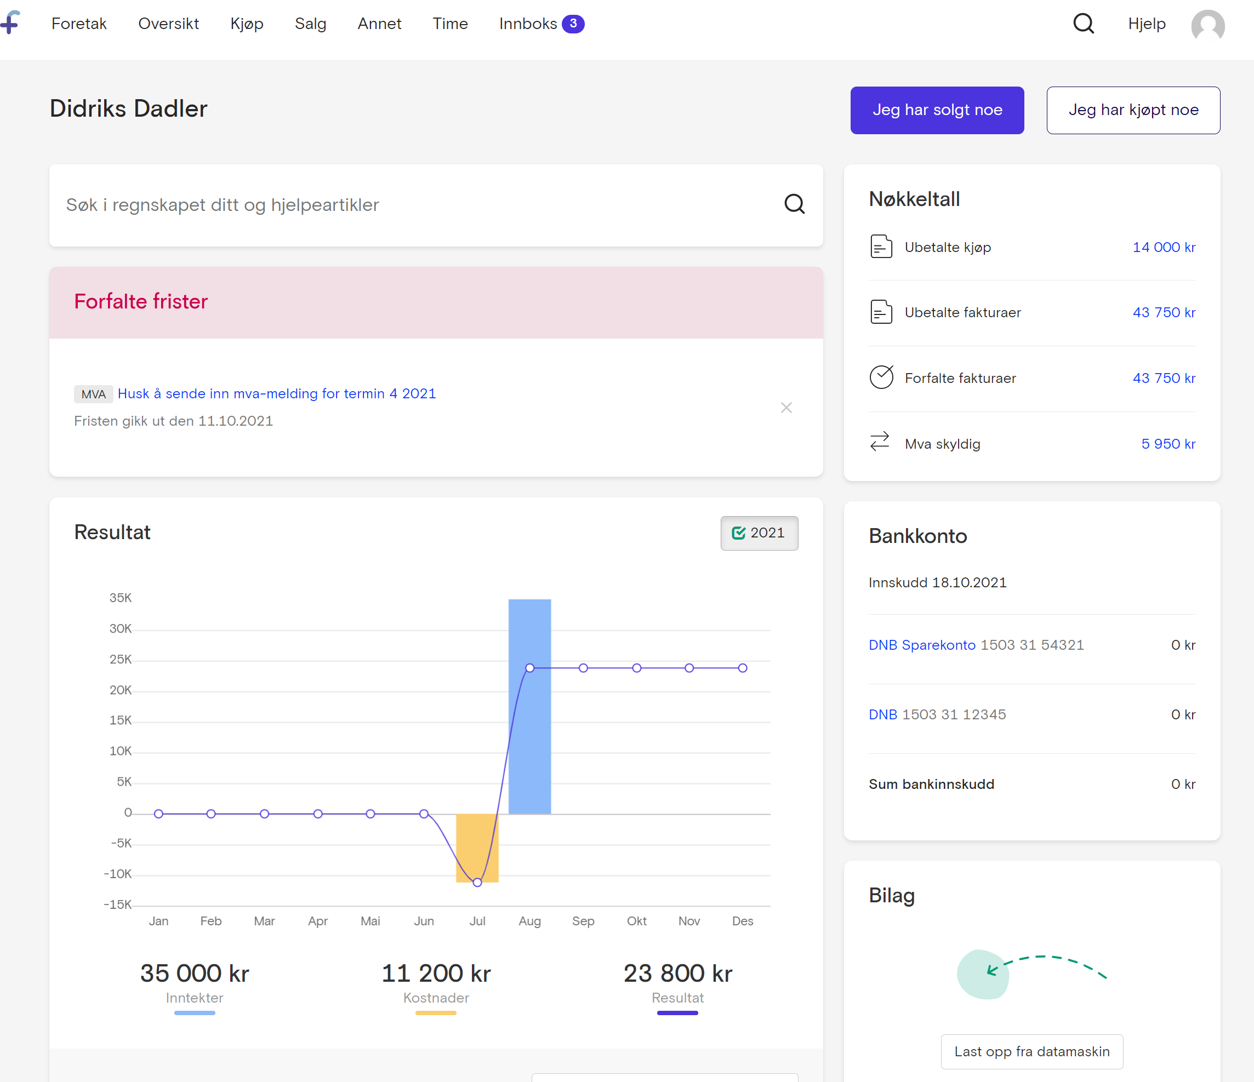Click the Ubetalte kjøp label

point(948,248)
